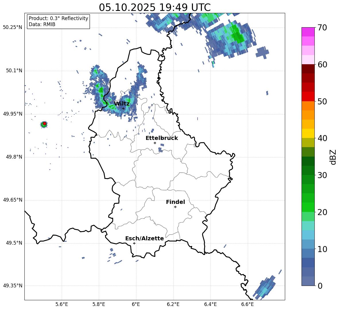Click the 6°E longitude label
The height and width of the screenshot is (310, 340).
pos(136,304)
